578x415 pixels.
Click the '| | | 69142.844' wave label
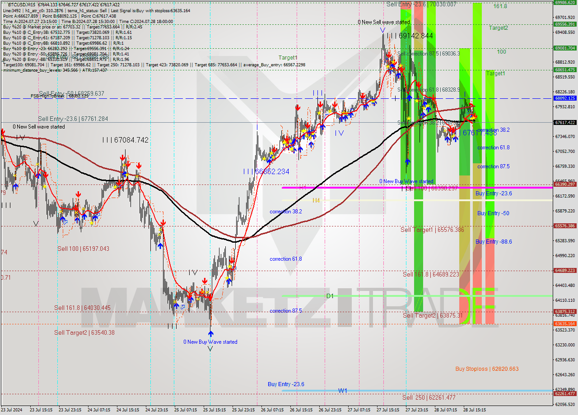410,35
